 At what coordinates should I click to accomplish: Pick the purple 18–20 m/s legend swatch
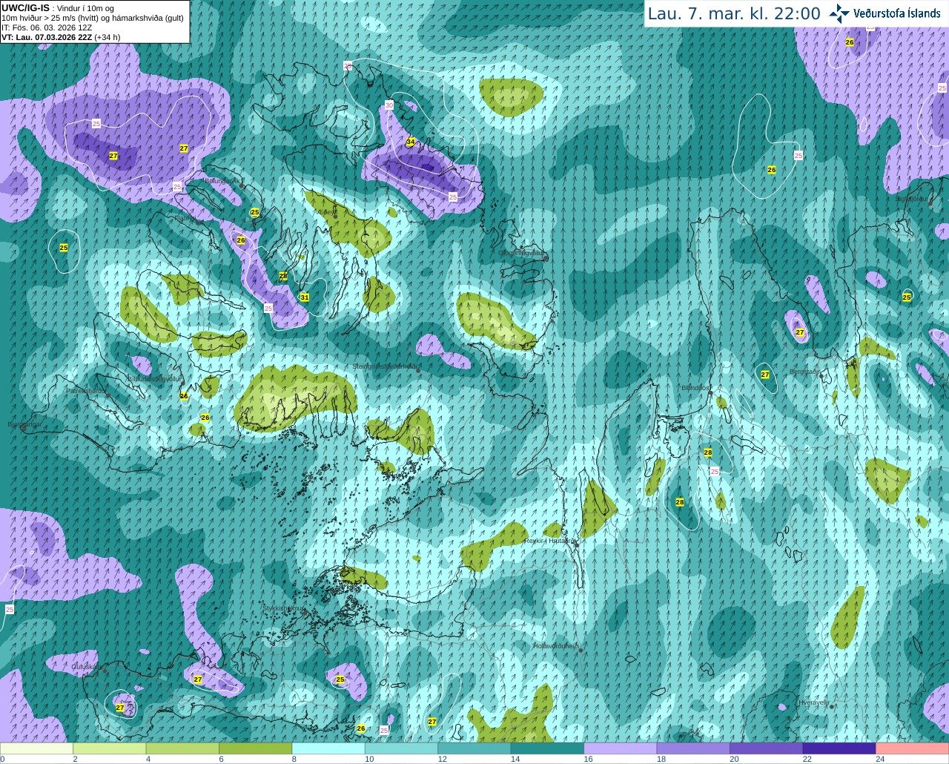693,748
